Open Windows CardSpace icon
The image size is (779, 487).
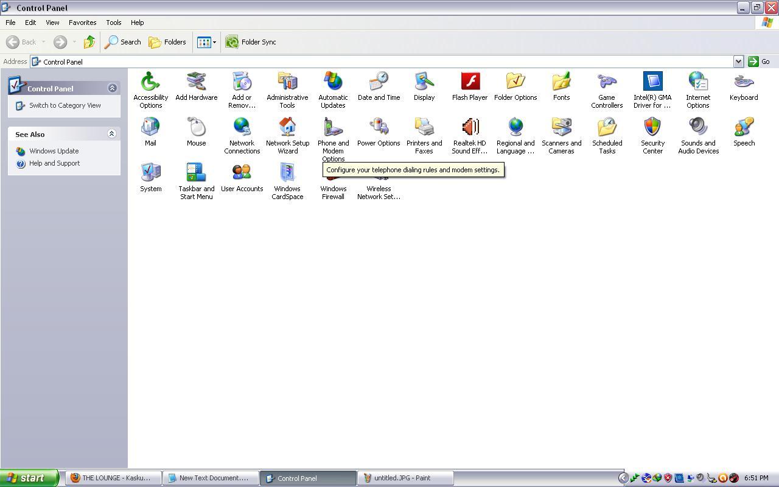click(x=287, y=172)
